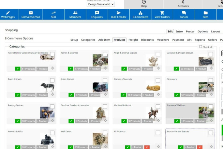Edit the Acorn Hollow Garden Statuary Collection category
This screenshot has height=149, width=223.
pyautogui.click(x=18, y=69)
